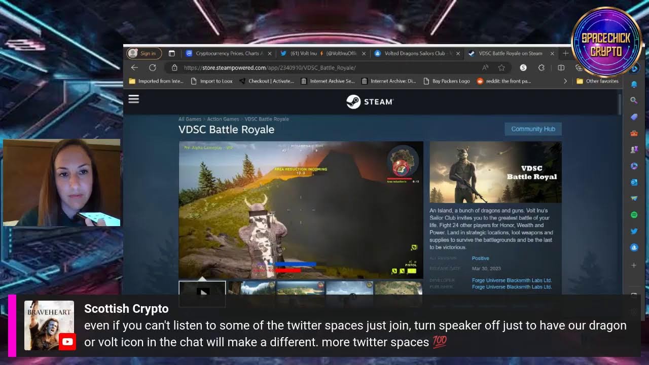Click the Braveheart avatar in chat overlay
Screen dimensions: 649x365
[49, 325]
